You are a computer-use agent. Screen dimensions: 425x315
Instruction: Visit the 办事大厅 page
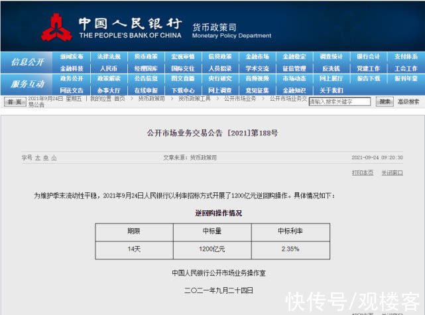(109, 90)
